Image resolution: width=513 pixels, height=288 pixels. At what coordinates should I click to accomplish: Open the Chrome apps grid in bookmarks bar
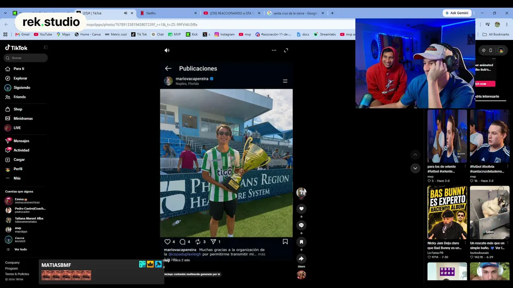(5, 34)
